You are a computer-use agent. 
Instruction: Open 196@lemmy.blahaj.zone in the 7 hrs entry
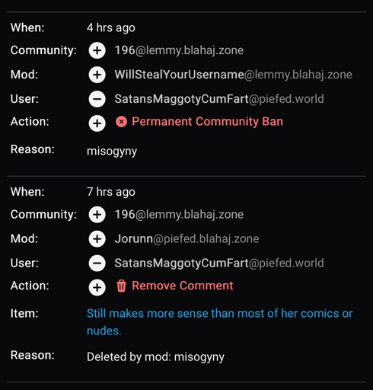179,215
